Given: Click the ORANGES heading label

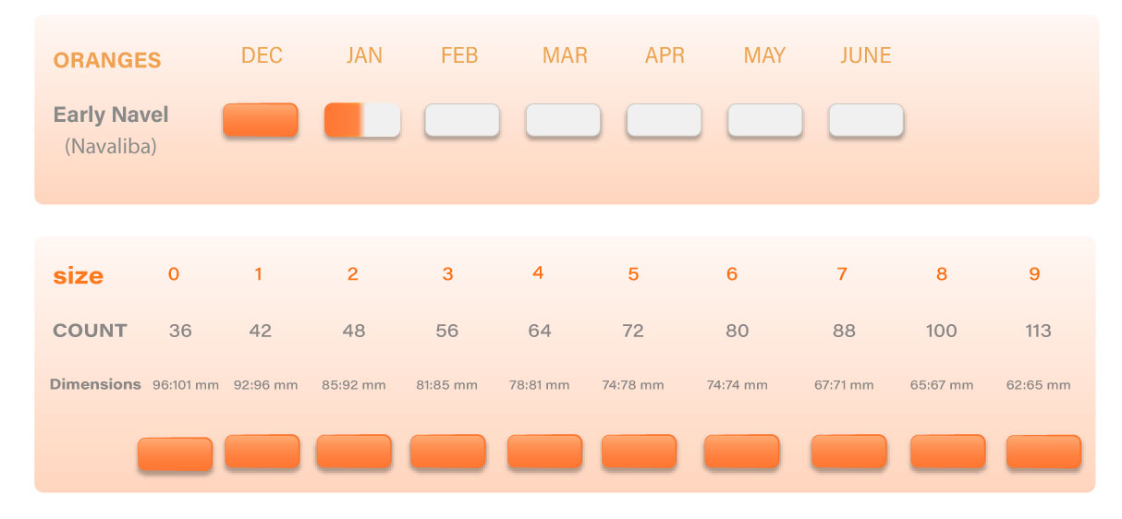Looking at the screenshot, I should pos(107,61).
